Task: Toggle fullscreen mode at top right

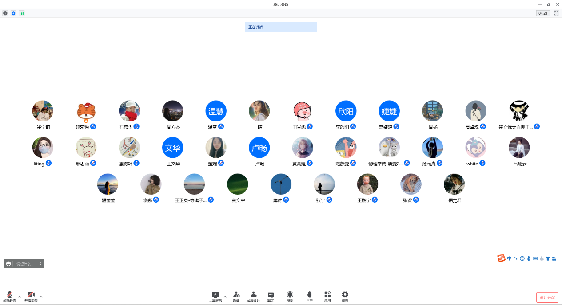Action: click(x=556, y=13)
